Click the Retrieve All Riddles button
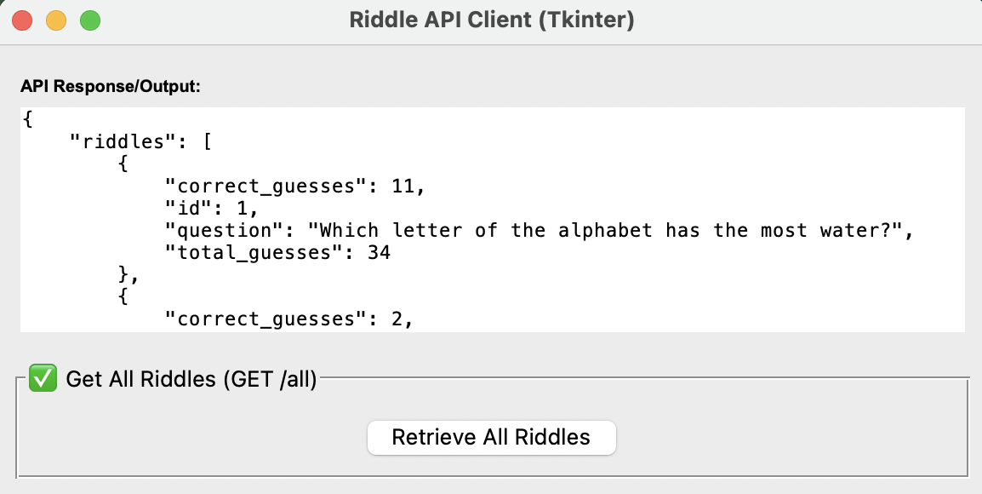 click(x=491, y=438)
